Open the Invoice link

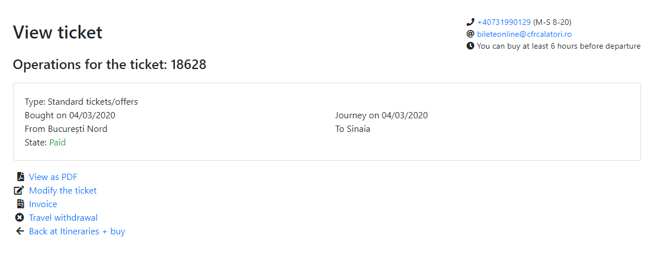pos(43,204)
